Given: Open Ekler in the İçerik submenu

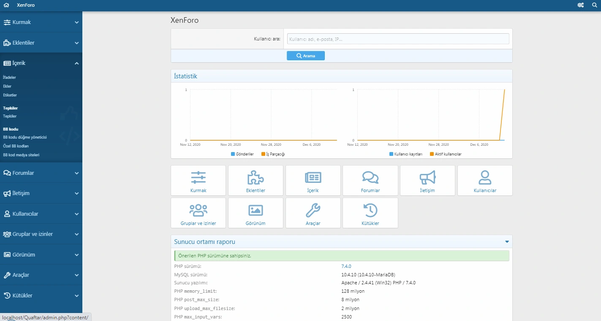Looking at the screenshot, I should [x=7, y=86].
